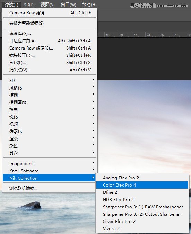Expand the Knoll Software submenu
191x234 pixels.
[50, 171]
